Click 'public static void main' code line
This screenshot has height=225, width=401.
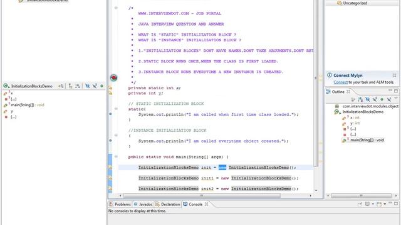(178, 157)
